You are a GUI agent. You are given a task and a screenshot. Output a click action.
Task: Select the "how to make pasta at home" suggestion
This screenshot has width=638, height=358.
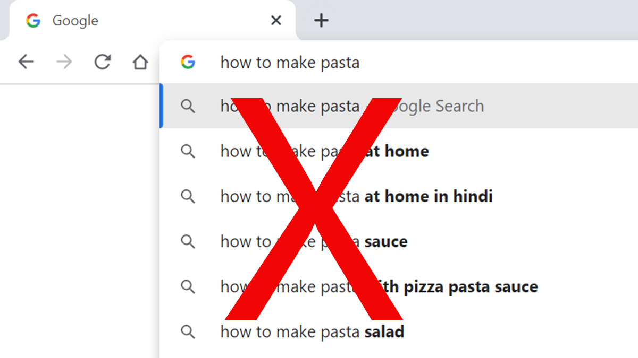pyautogui.click(x=324, y=151)
